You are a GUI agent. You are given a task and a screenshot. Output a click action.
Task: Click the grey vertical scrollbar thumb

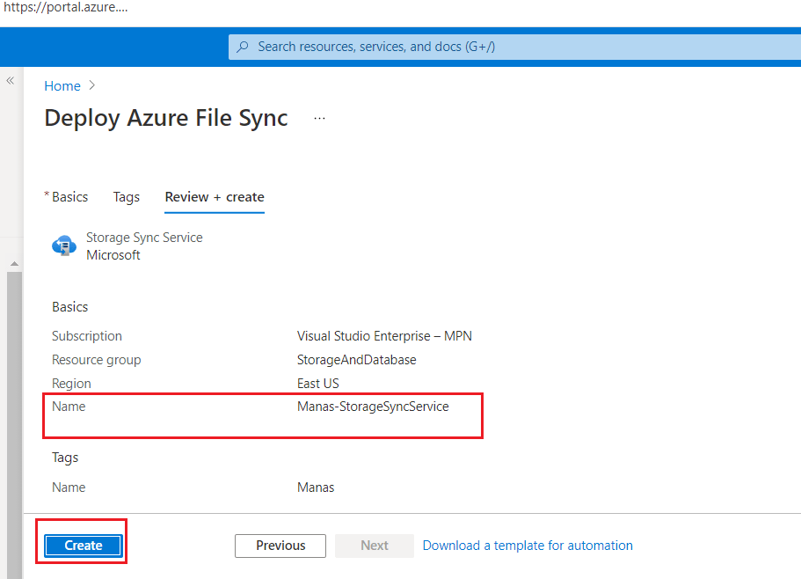[x=14, y=422]
